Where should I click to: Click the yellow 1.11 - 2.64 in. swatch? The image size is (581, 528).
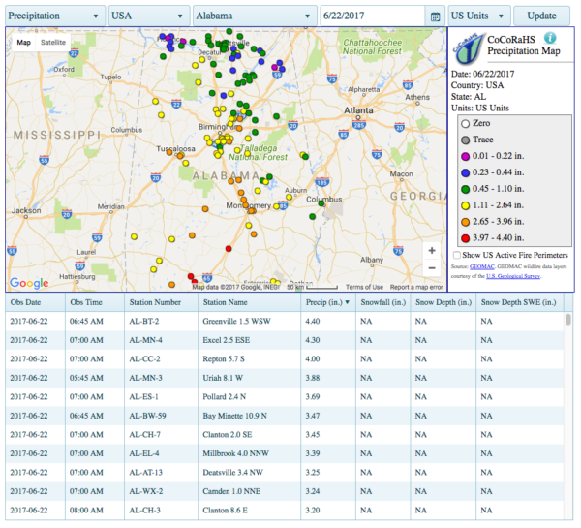(465, 205)
